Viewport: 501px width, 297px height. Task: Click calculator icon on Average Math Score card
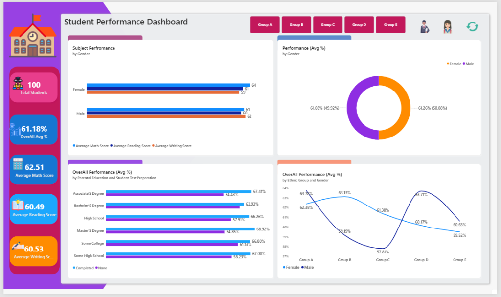(18, 164)
